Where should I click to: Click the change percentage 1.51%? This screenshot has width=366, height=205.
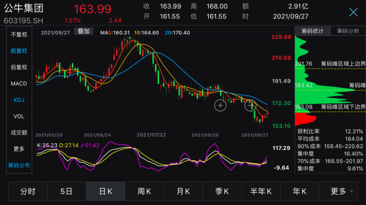tap(73, 21)
